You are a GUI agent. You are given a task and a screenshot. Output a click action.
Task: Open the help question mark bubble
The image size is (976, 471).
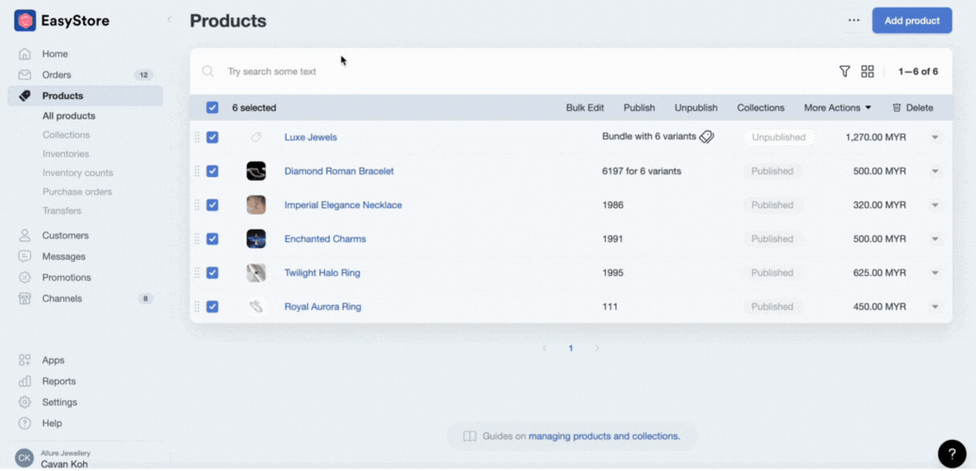pyautogui.click(x=952, y=453)
